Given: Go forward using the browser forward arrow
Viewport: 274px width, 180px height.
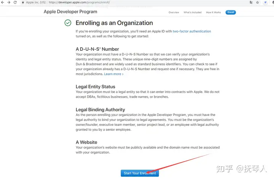Looking at the screenshot, I should tap(9, 2).
